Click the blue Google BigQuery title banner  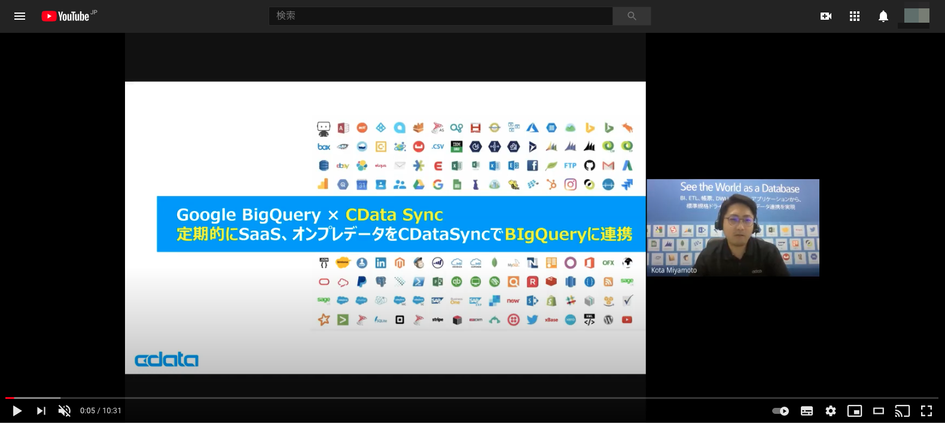click(401, 224)
